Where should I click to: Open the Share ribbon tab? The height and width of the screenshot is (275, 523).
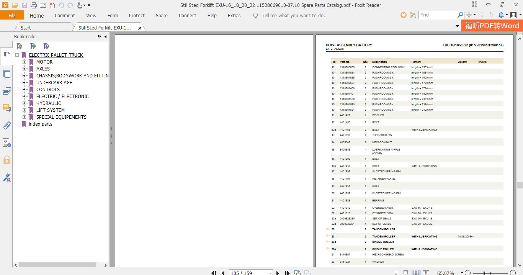[x=162, y=16]
